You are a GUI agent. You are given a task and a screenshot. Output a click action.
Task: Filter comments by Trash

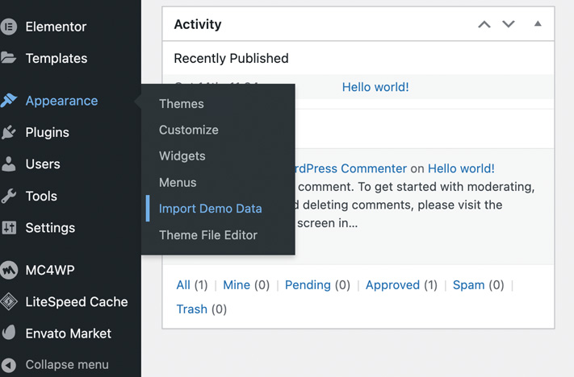tap(192, 309)
